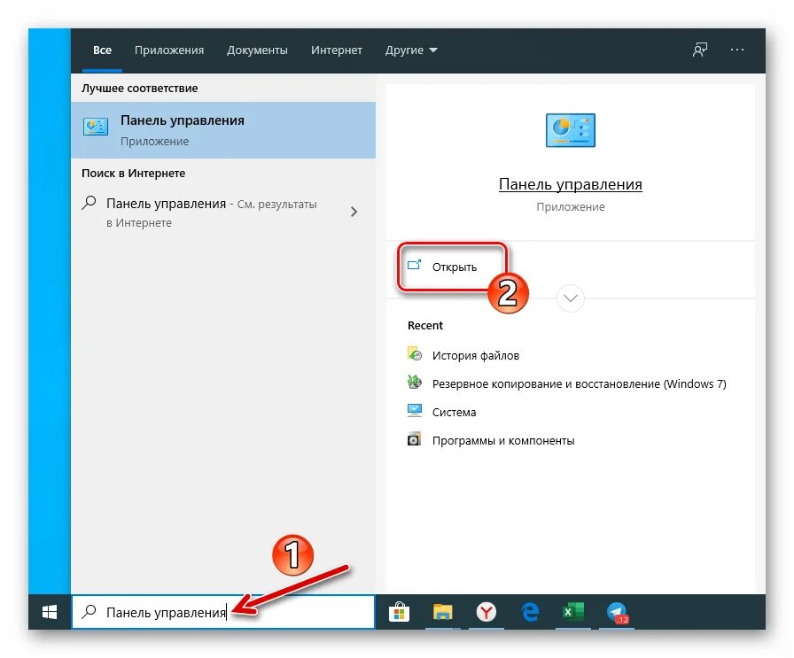Image resolution: width=794 pixels, height=658 pixels.
Task: Click the Панель управления web search result
Action: pyautogui.click(x=223, y=212)
